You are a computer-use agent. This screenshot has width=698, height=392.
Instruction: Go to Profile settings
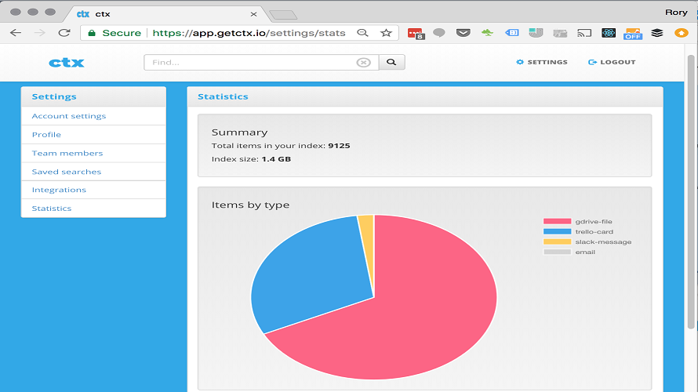tap(93, 134)
